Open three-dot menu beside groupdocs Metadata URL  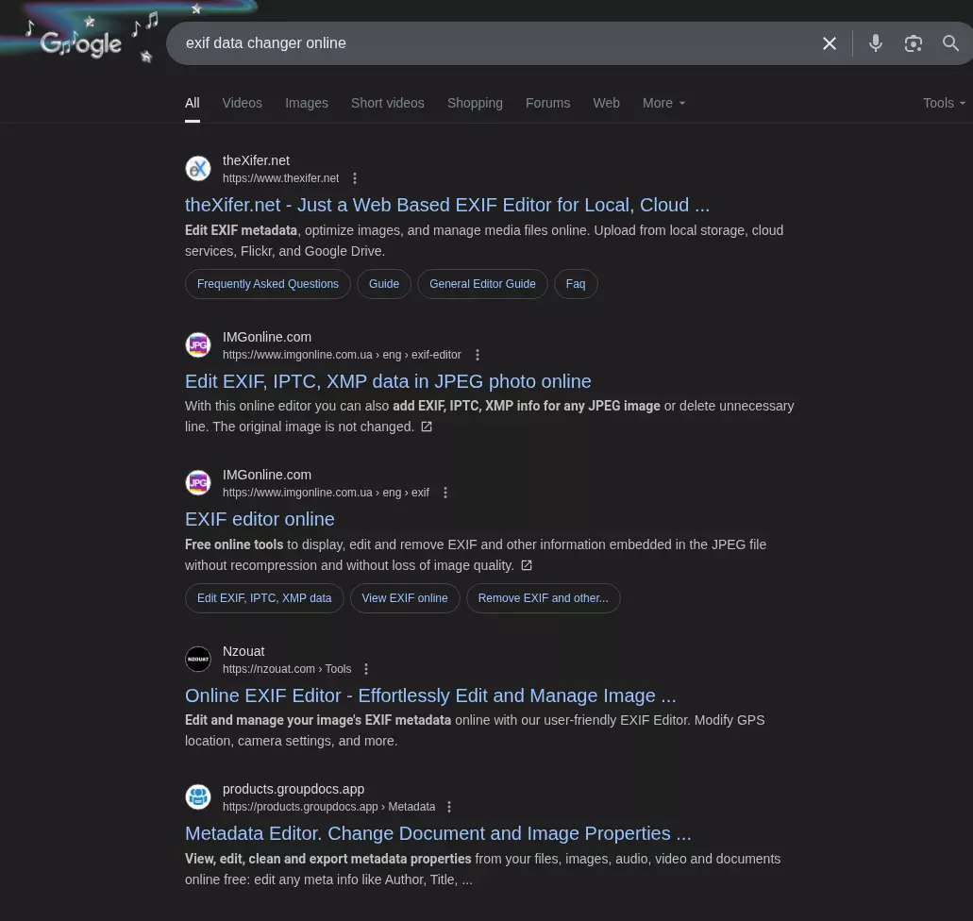(x=448, y=807)
